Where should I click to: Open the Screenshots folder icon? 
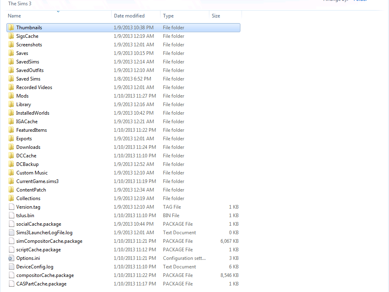click(11, 44)
